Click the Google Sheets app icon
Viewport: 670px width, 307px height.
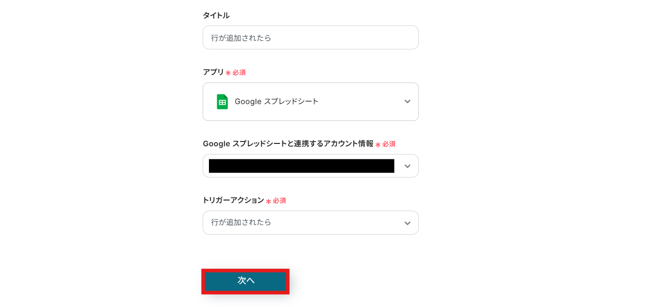point(222,102)
